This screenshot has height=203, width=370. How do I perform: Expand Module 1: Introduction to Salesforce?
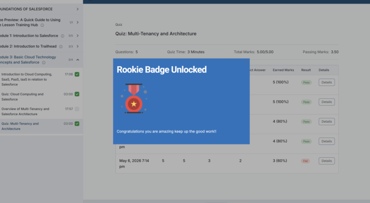(78, 35)
